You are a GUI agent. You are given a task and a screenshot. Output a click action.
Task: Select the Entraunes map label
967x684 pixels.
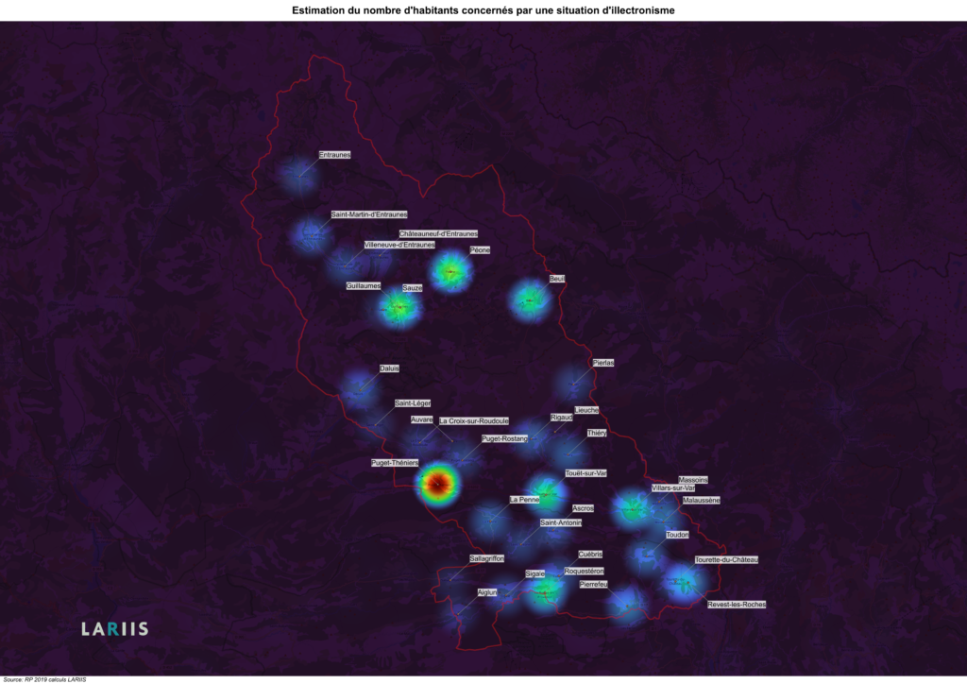pos(334,154)
